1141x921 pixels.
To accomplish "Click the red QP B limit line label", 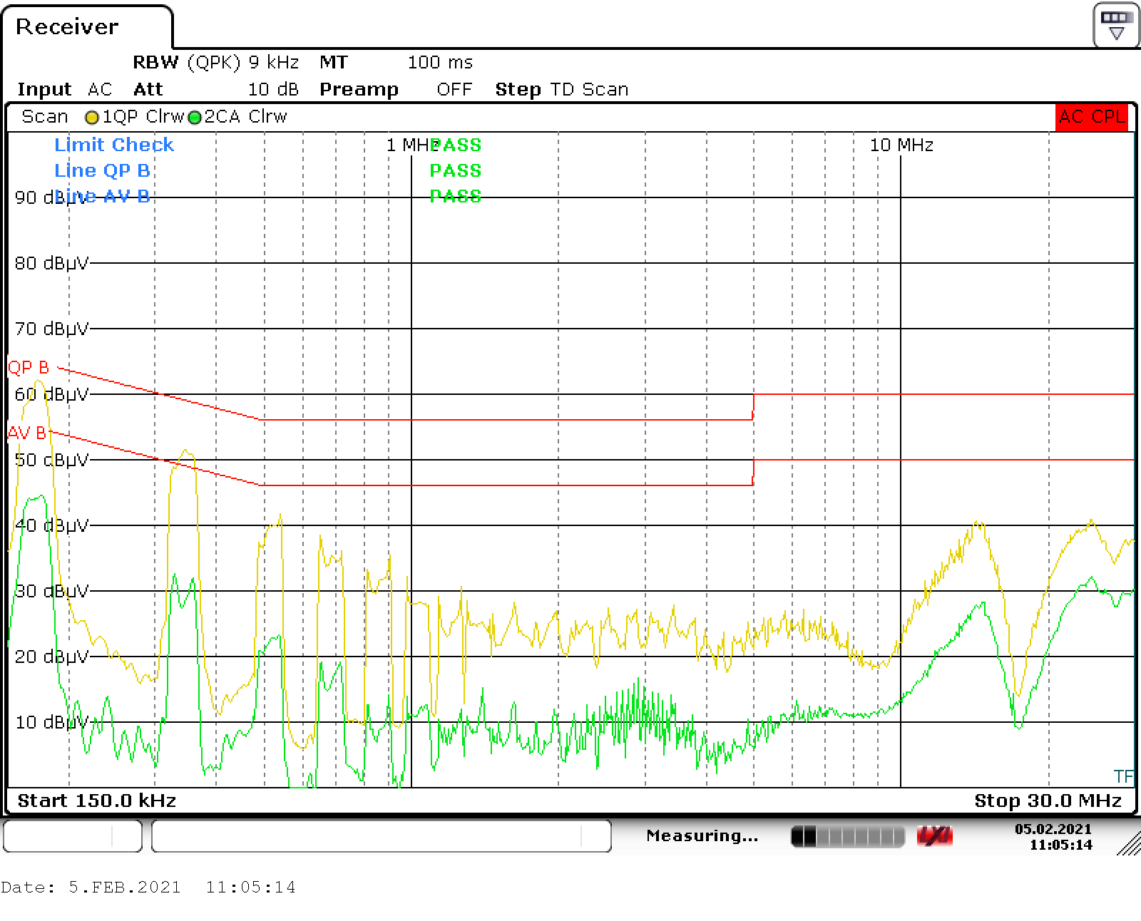I will 29,368.
